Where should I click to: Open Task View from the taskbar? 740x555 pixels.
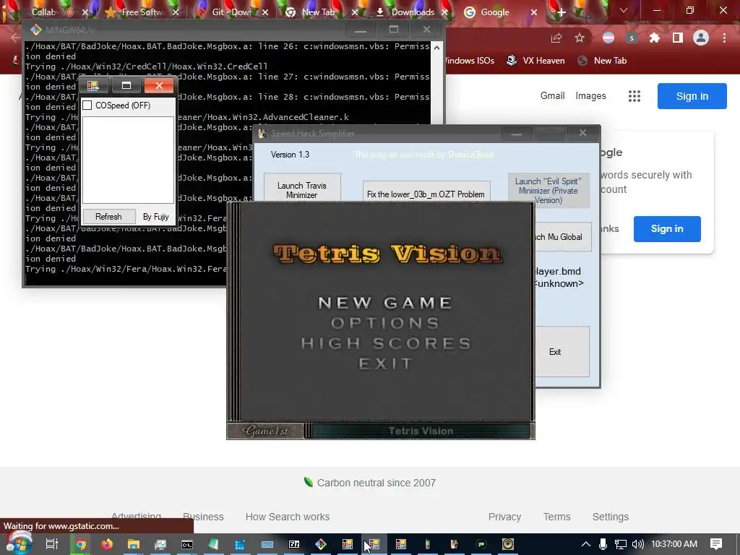tap(52, 544)
